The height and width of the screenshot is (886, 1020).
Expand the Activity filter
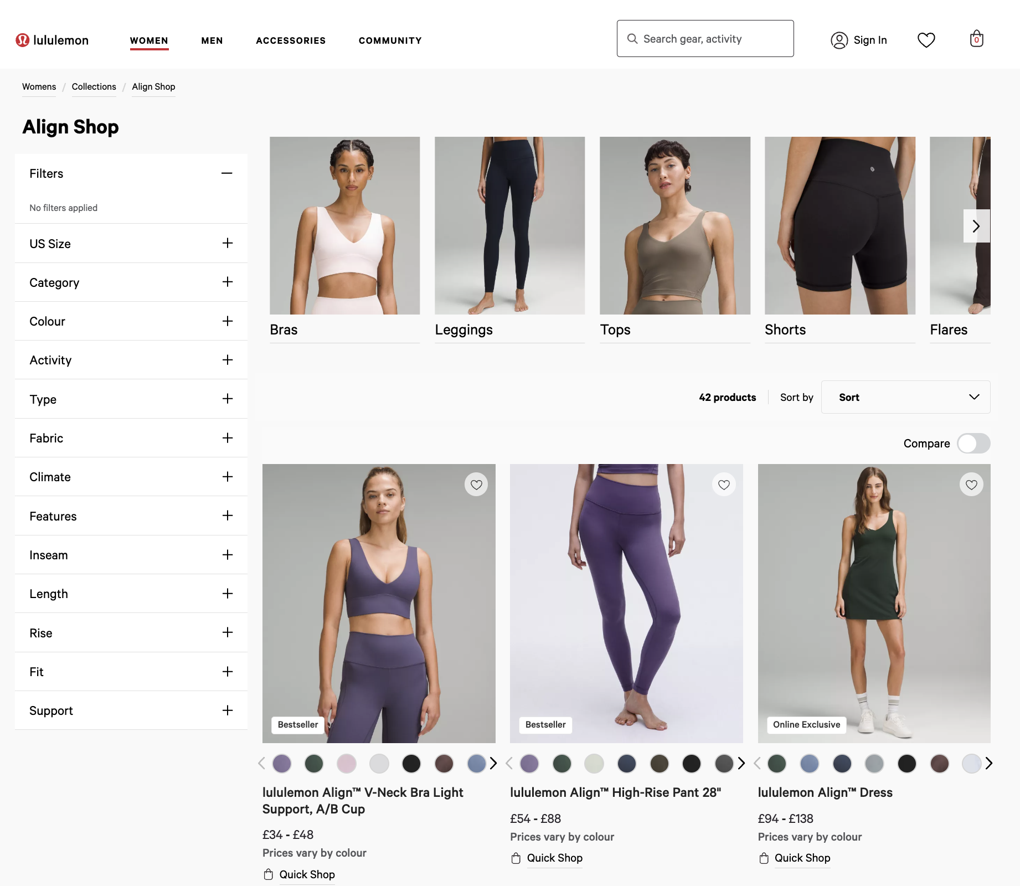[x=131, y=360]
